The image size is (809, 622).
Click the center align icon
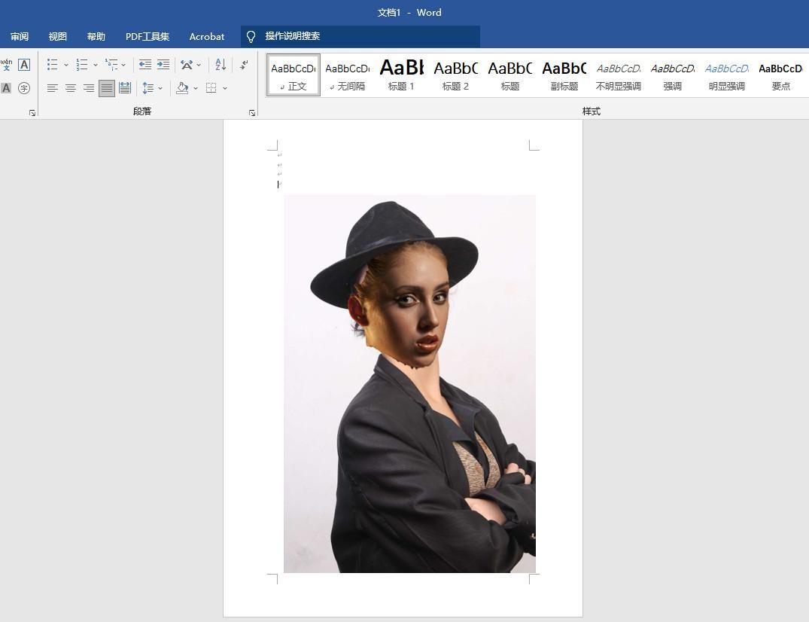(70, 88)
